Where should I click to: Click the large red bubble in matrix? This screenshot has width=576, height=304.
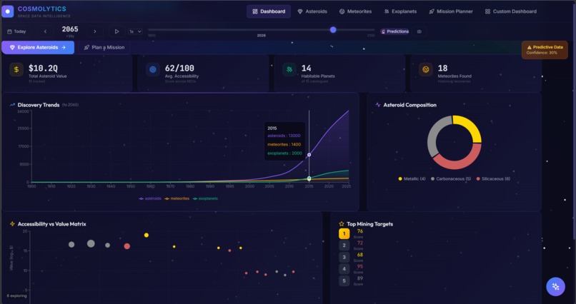(126, 246)
